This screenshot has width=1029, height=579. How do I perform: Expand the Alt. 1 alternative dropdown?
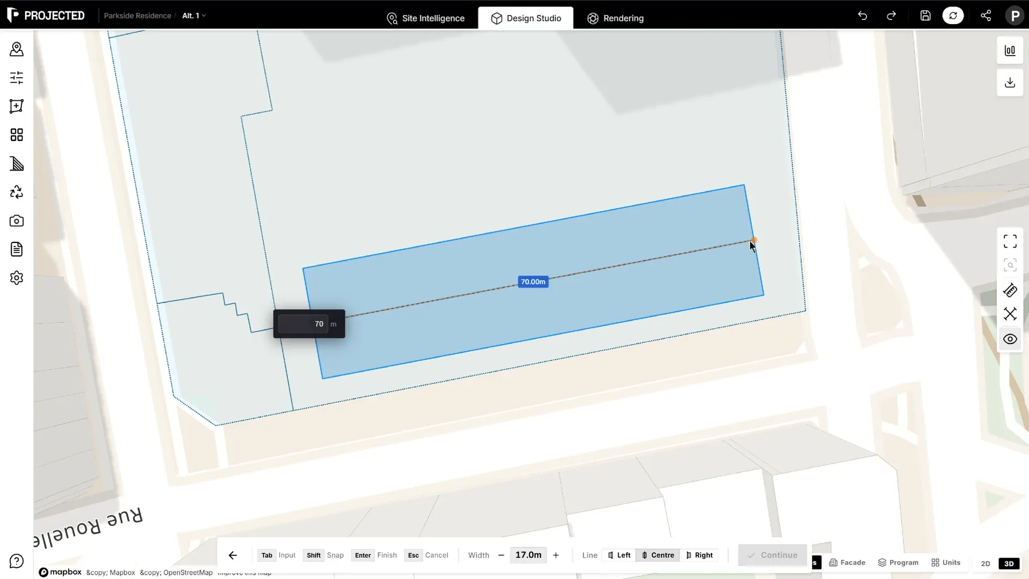193,16
